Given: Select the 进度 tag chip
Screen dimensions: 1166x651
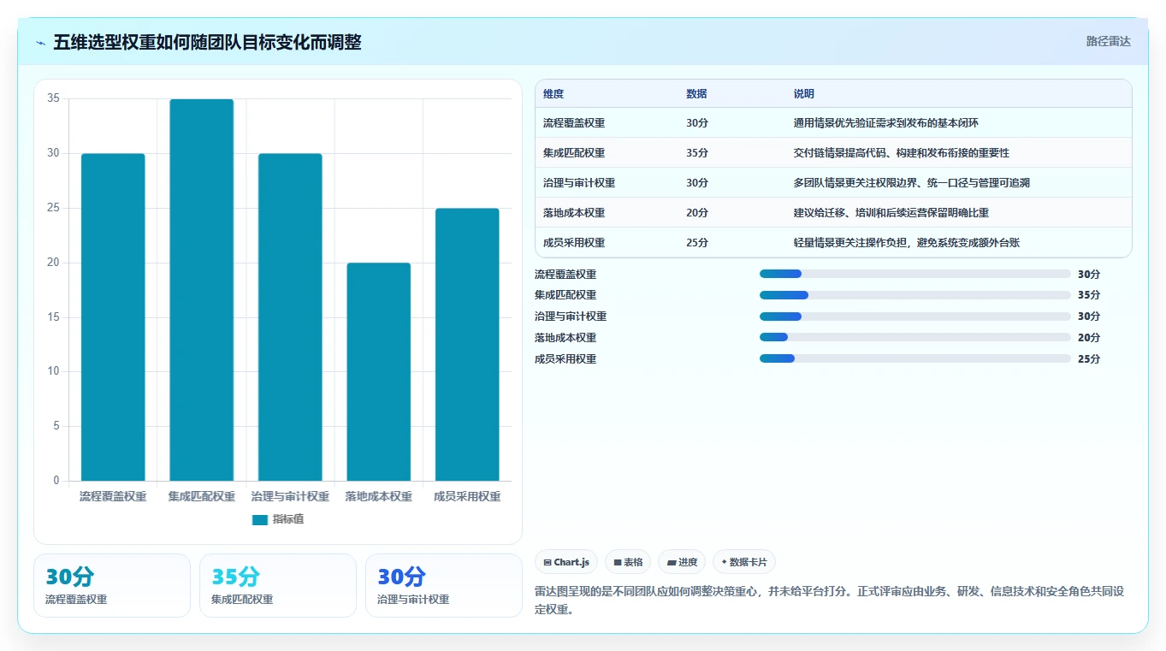Looking at the screenshot, I should tap(682, 562).
